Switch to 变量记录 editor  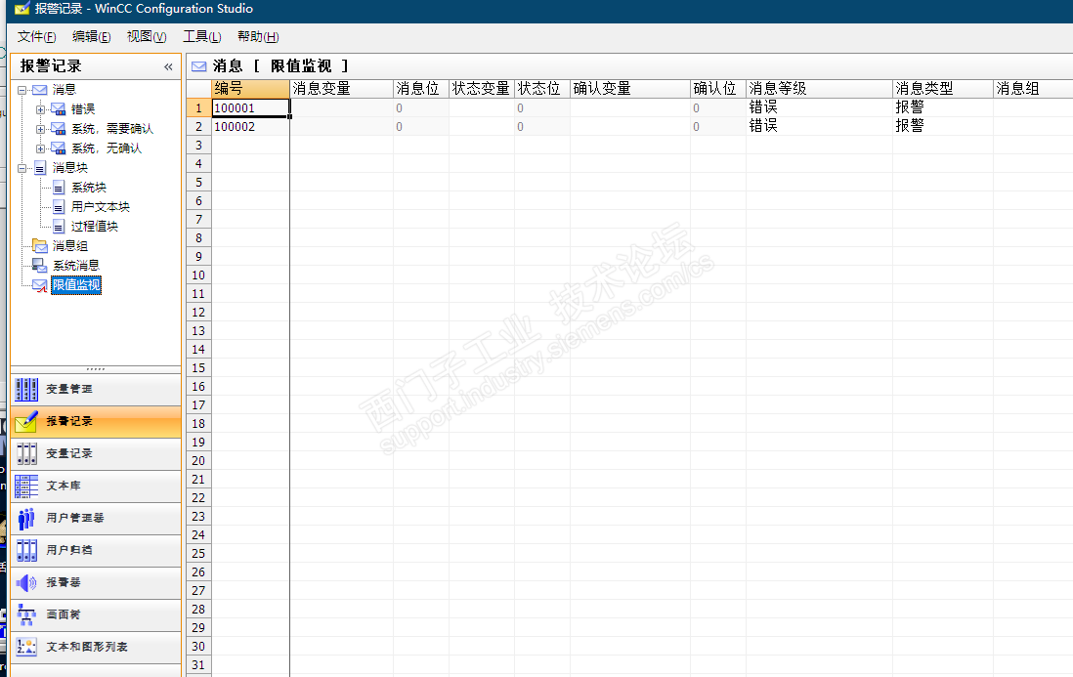(x=96, y=453)
